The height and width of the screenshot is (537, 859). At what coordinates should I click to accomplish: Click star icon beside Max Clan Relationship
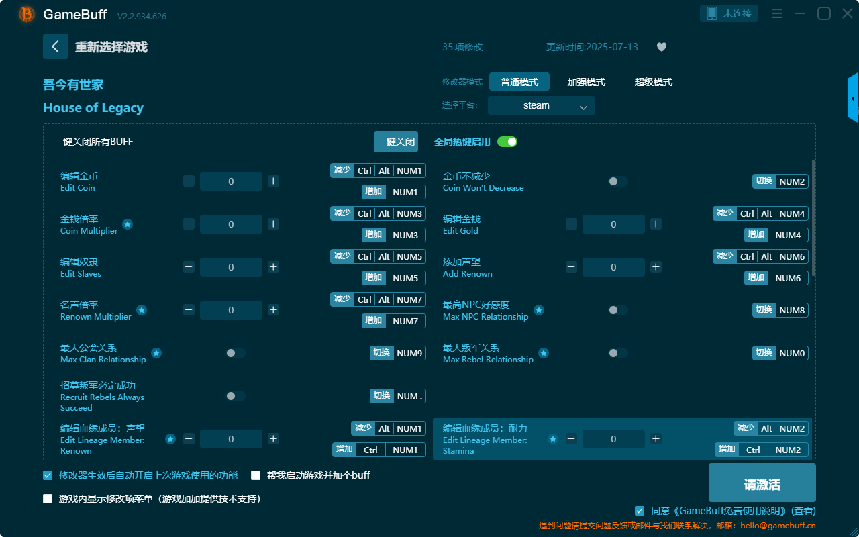point(156,353)
